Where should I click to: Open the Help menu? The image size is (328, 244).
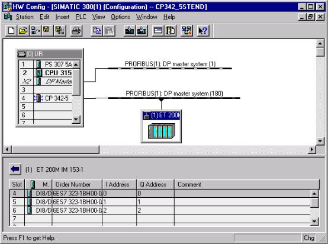click(x=169, y=17)
